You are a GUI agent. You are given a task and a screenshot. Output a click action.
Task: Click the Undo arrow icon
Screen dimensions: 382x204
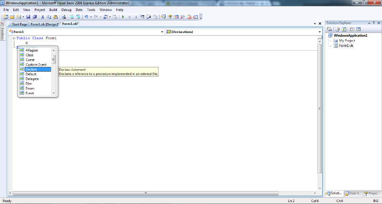85,17
